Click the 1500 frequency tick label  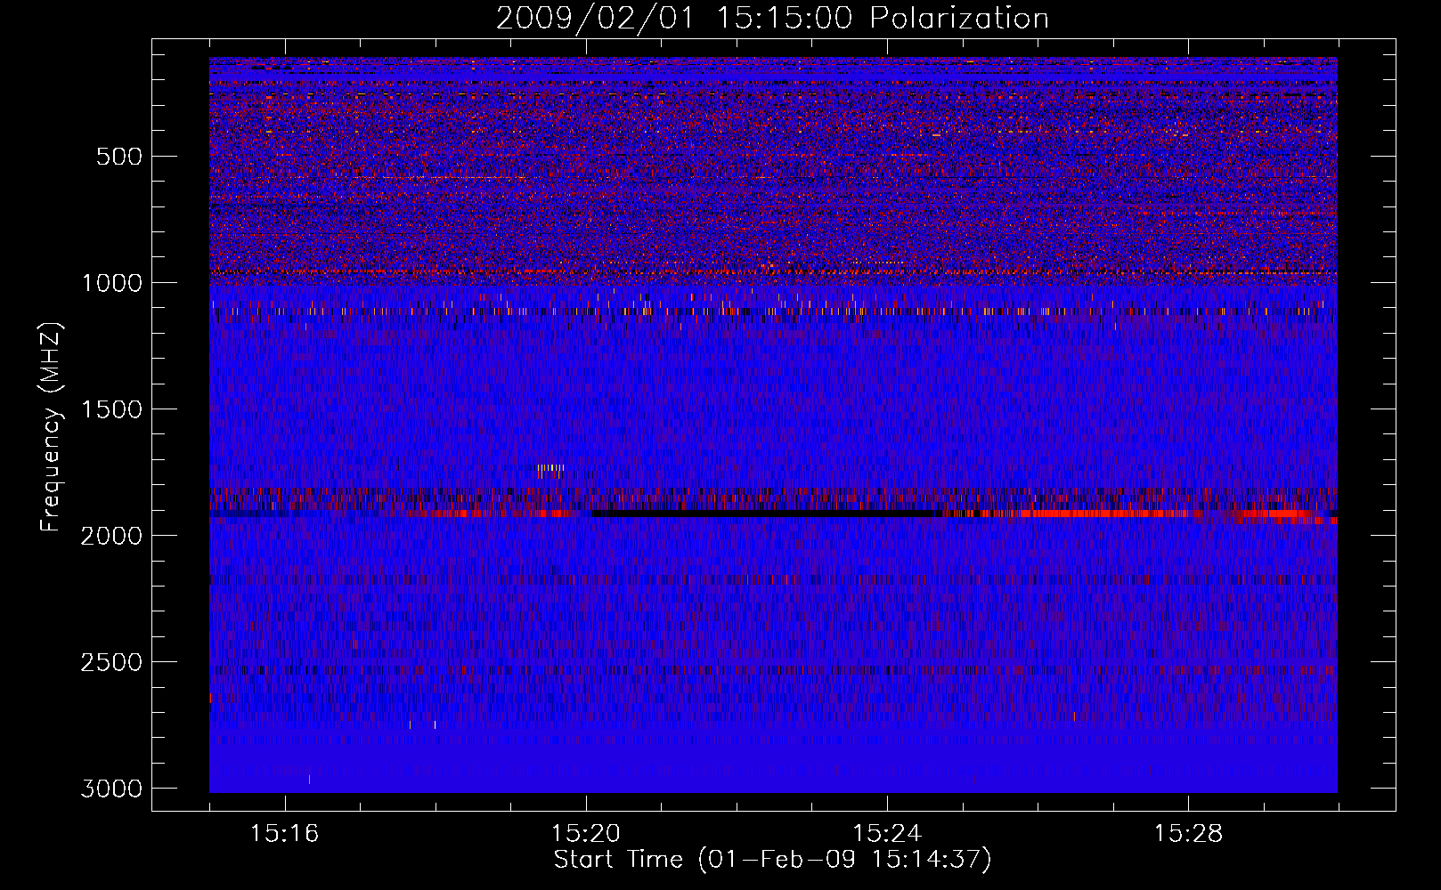112,409
